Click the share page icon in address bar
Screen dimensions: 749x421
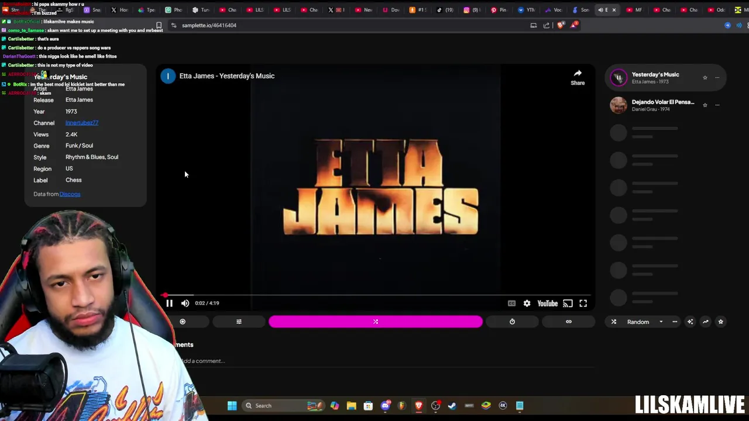(x=547, y=25)
